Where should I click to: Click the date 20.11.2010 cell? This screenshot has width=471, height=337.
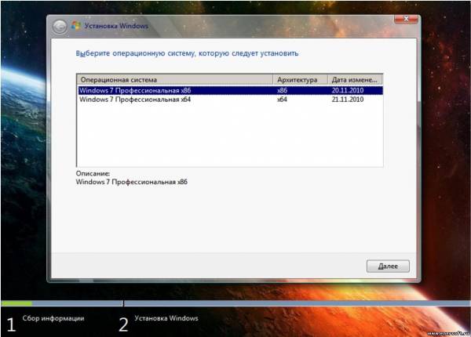(x=348, y=90)
